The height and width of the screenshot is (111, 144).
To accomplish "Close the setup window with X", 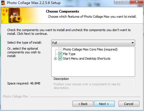I will [x=137, y=2].
